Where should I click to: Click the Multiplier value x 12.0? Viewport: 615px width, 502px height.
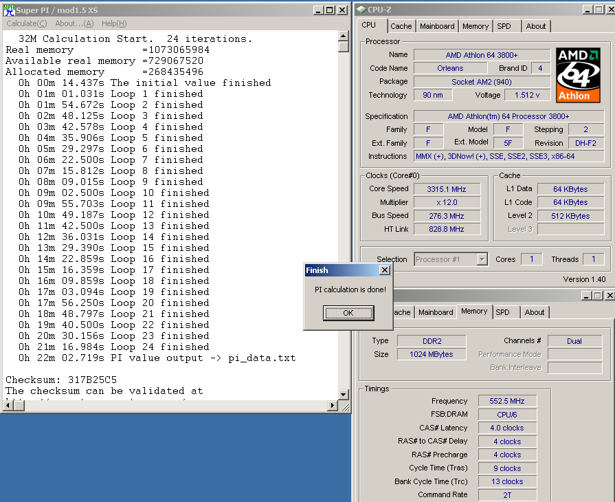click(x=447, y=203)
